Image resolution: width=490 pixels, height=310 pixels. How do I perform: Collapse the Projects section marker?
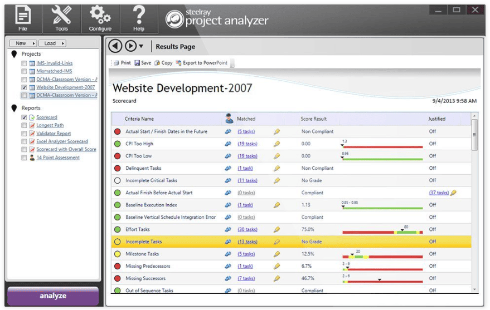14,55
